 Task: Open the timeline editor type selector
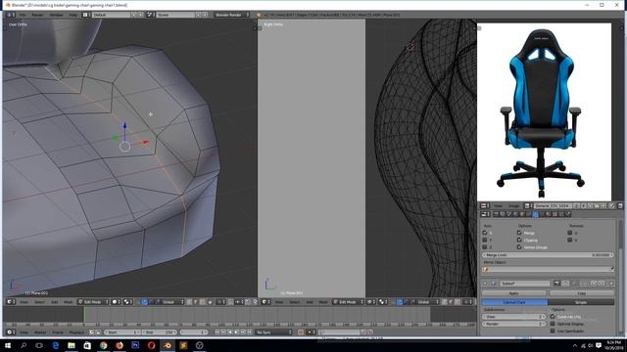click(11, 332)
